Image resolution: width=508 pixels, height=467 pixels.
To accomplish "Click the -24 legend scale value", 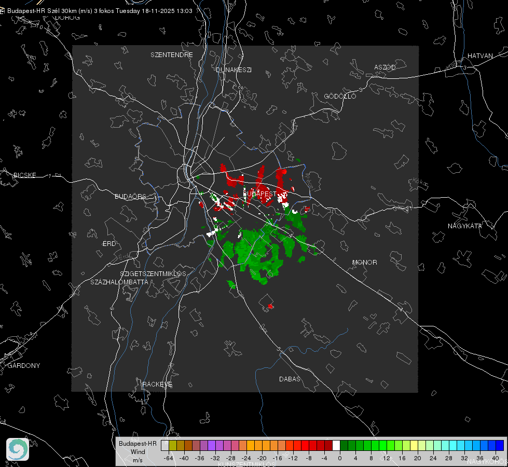I will point(246,458).
